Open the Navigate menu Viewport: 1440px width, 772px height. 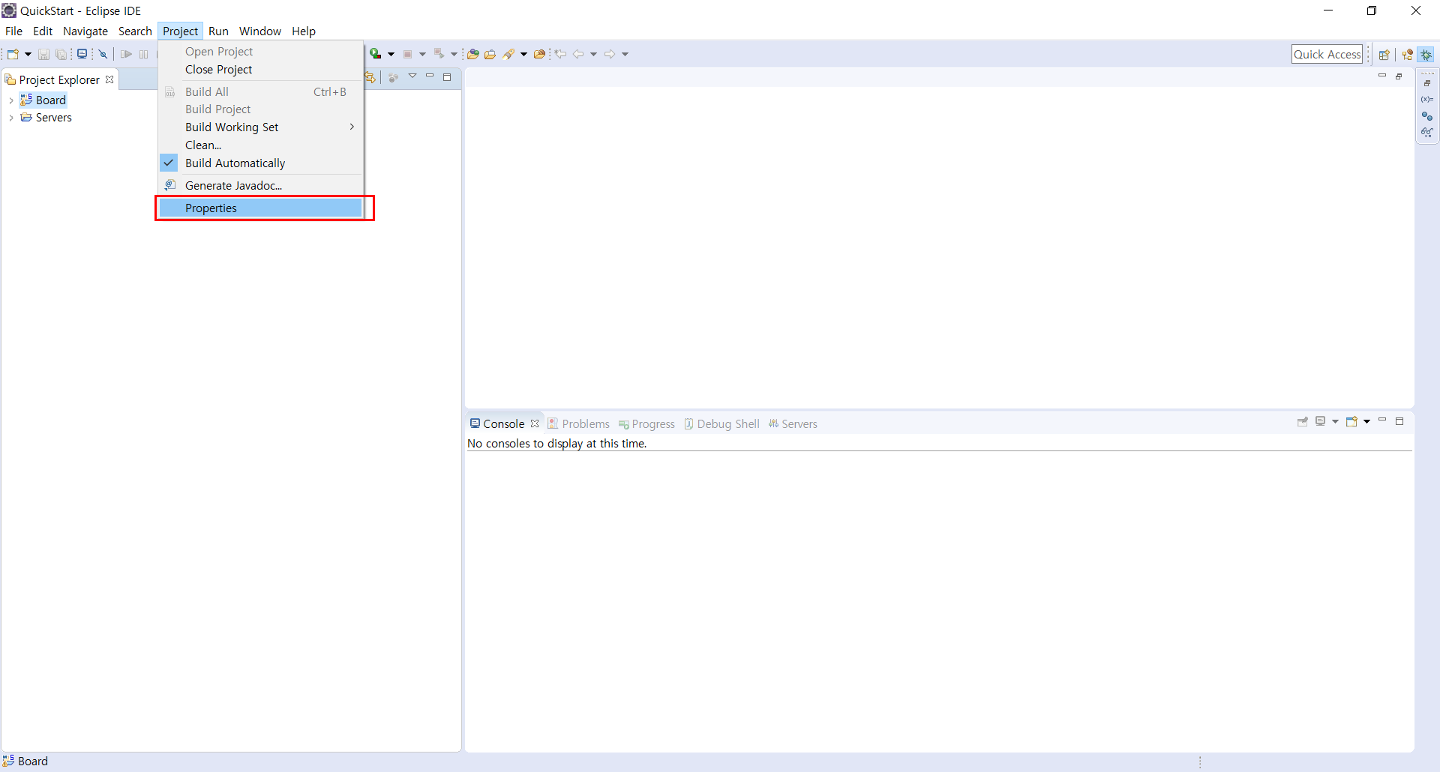point(85,31)
